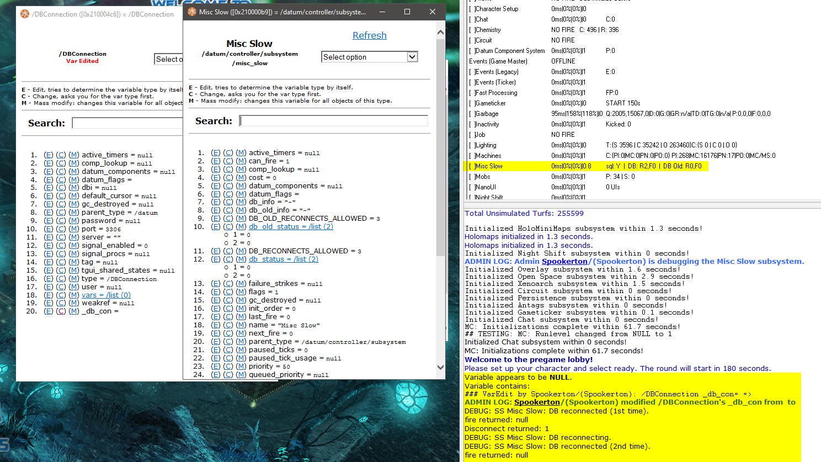The height and width of the screenshot is (462, 821).
Task: Focus the Search field in DBConnection window
Action: (127, 123)
